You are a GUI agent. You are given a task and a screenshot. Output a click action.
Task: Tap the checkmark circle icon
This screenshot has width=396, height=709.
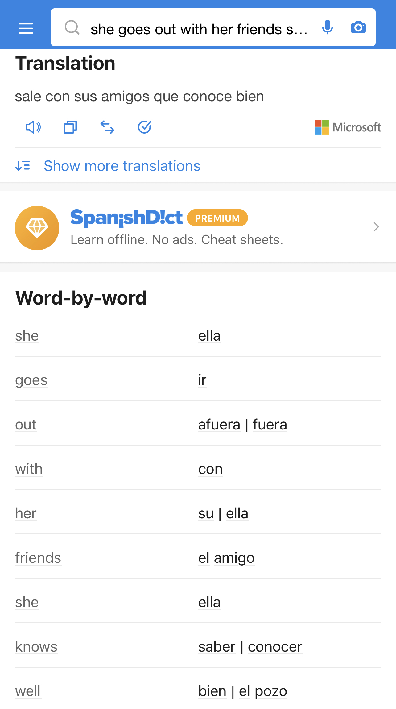pyautogui.click(x=144, y=127)
